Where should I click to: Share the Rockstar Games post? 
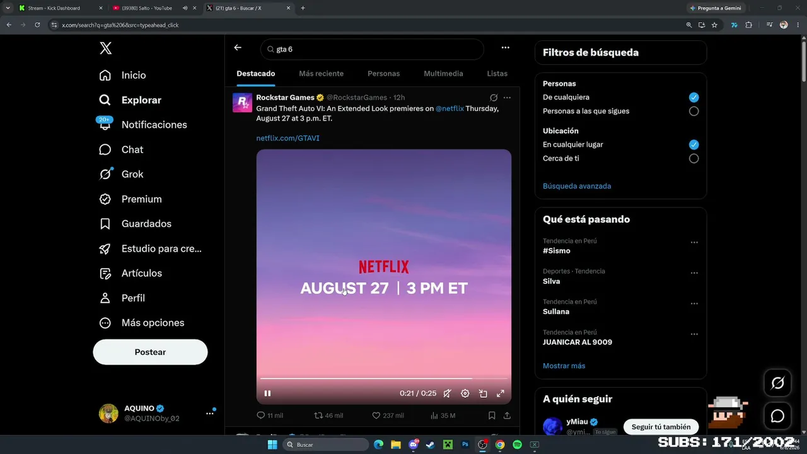point(507,416)
